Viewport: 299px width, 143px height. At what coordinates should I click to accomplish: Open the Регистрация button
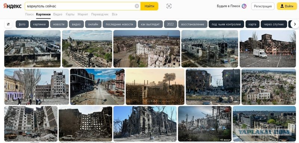263,6
